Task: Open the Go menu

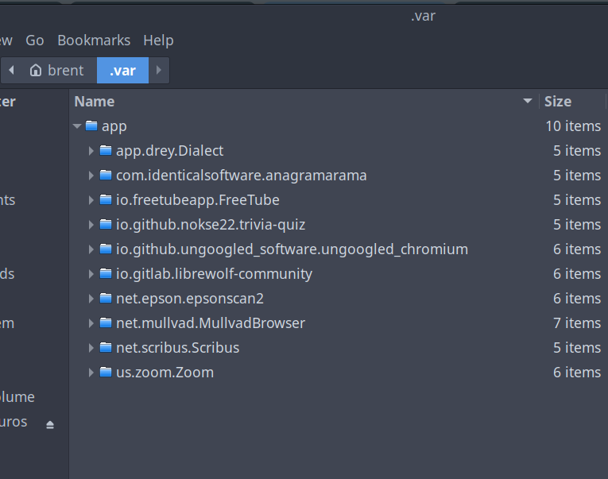Action: click(35, 40)
